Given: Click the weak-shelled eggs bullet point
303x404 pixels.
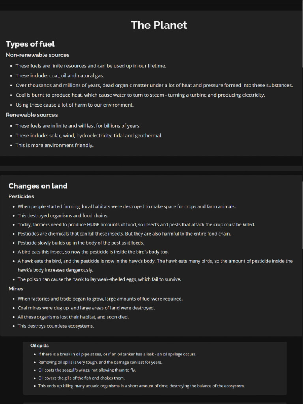Looking at the screenshot, I should pyautogui.click(x=99, y=279).
